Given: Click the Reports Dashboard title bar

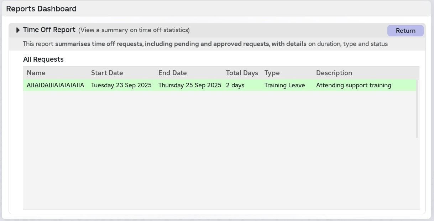Looking at the screenshot, I should 216,9.
